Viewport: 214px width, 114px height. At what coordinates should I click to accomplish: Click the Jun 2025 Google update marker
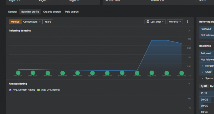click(122, 73)
